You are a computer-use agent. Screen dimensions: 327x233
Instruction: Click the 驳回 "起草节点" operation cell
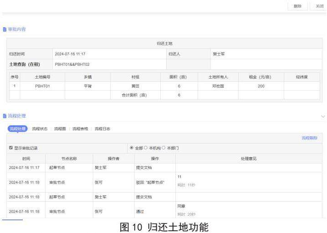(154, 182)
